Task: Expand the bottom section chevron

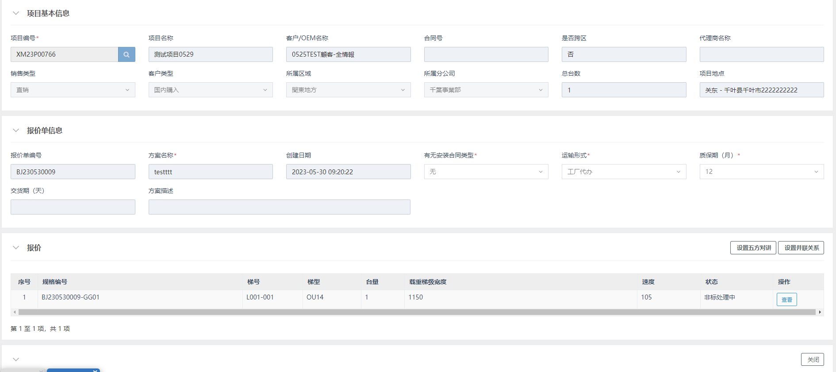Action: pyautogui.click(x=16, y=360)
